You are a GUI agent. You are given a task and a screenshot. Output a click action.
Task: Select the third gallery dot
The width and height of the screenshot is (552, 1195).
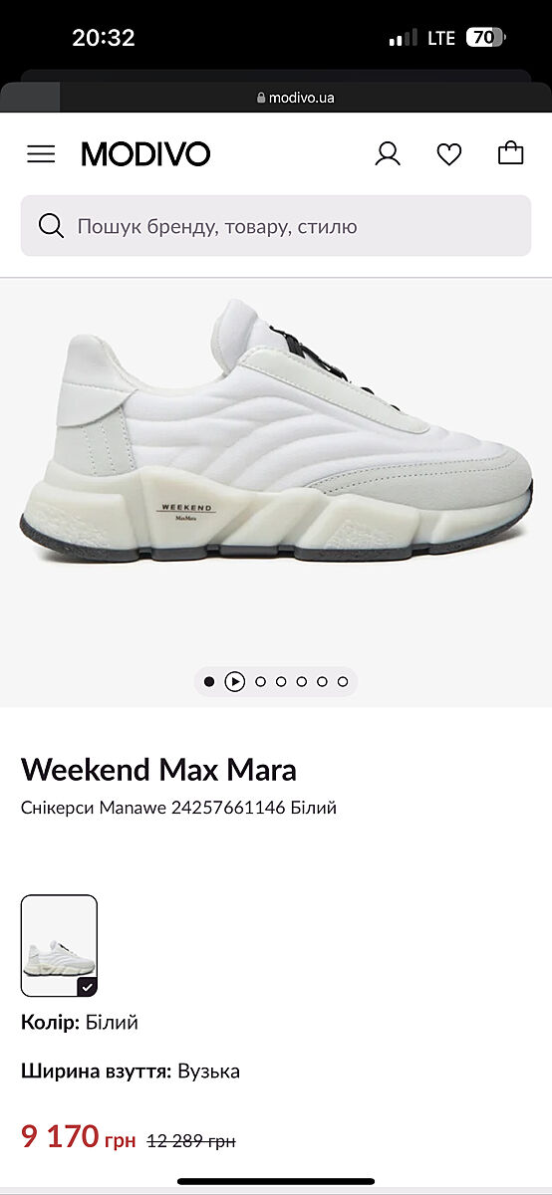261,682
